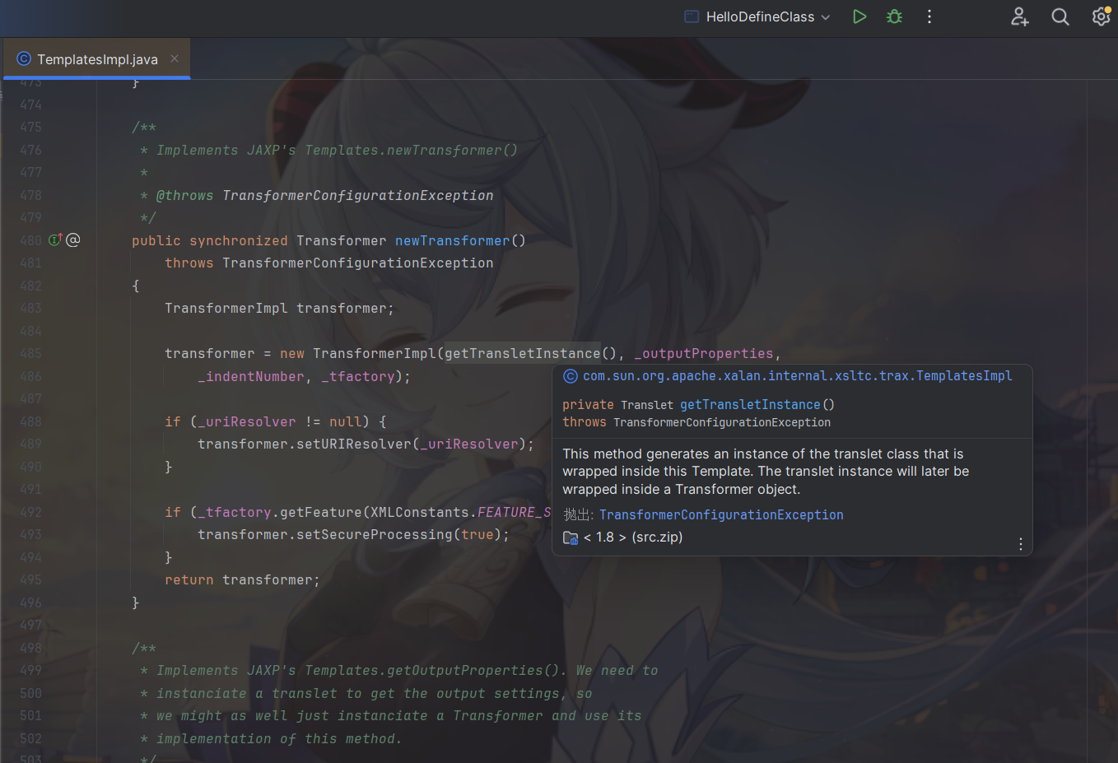Click the _outputProperties field reference
1118x763 pixels.
(704, 354)
